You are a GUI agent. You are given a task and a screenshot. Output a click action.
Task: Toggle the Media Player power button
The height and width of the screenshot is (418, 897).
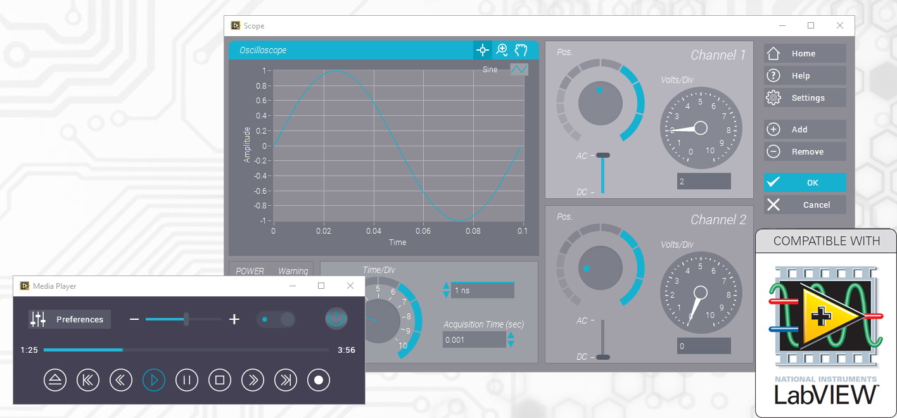pyautogui.click(x=336, y=319)
